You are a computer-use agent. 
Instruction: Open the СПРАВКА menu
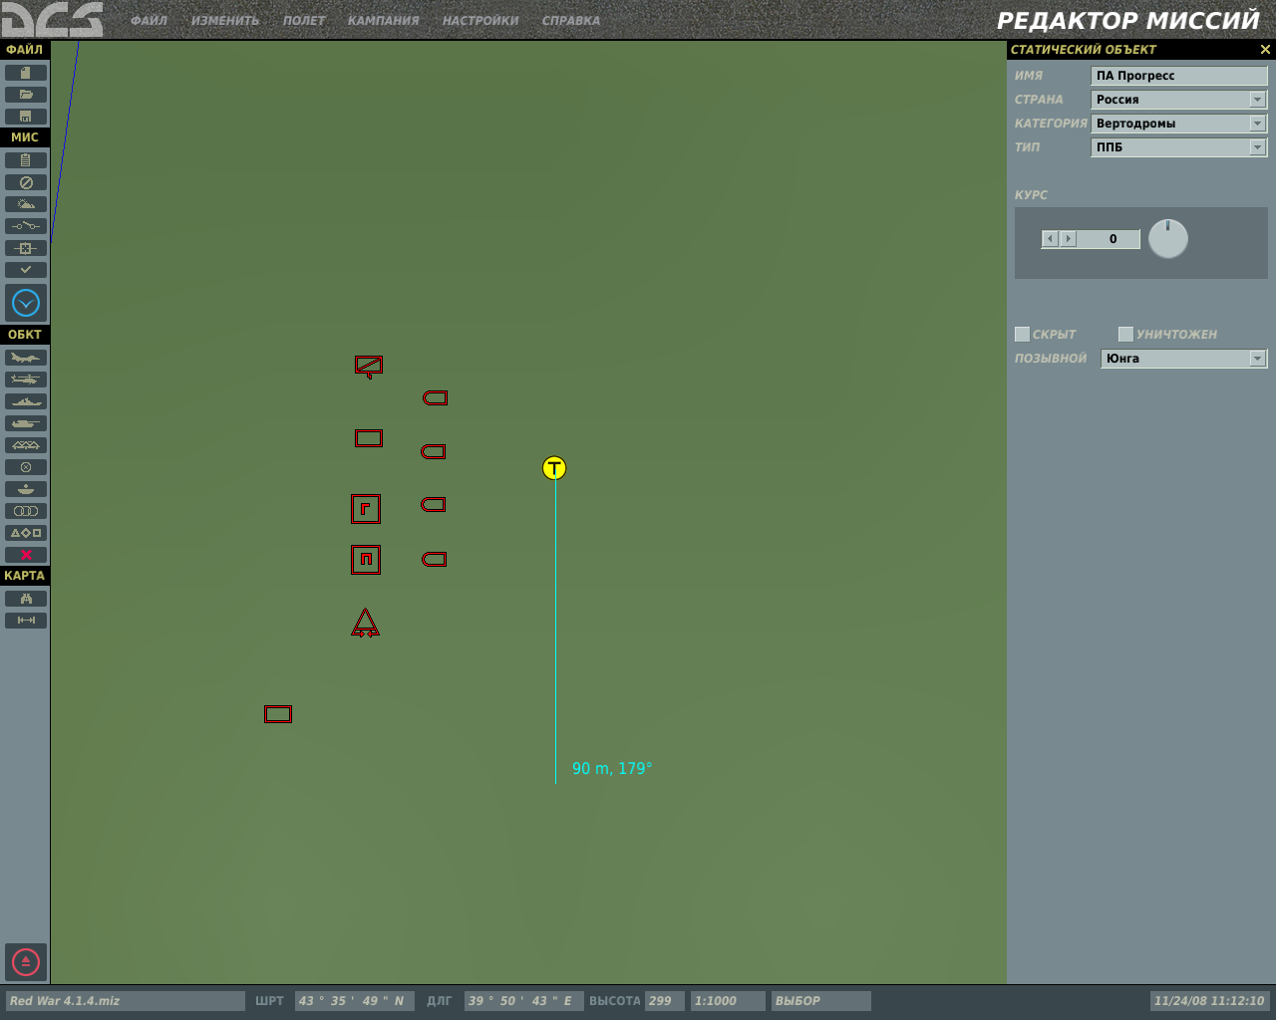point(571,21)
